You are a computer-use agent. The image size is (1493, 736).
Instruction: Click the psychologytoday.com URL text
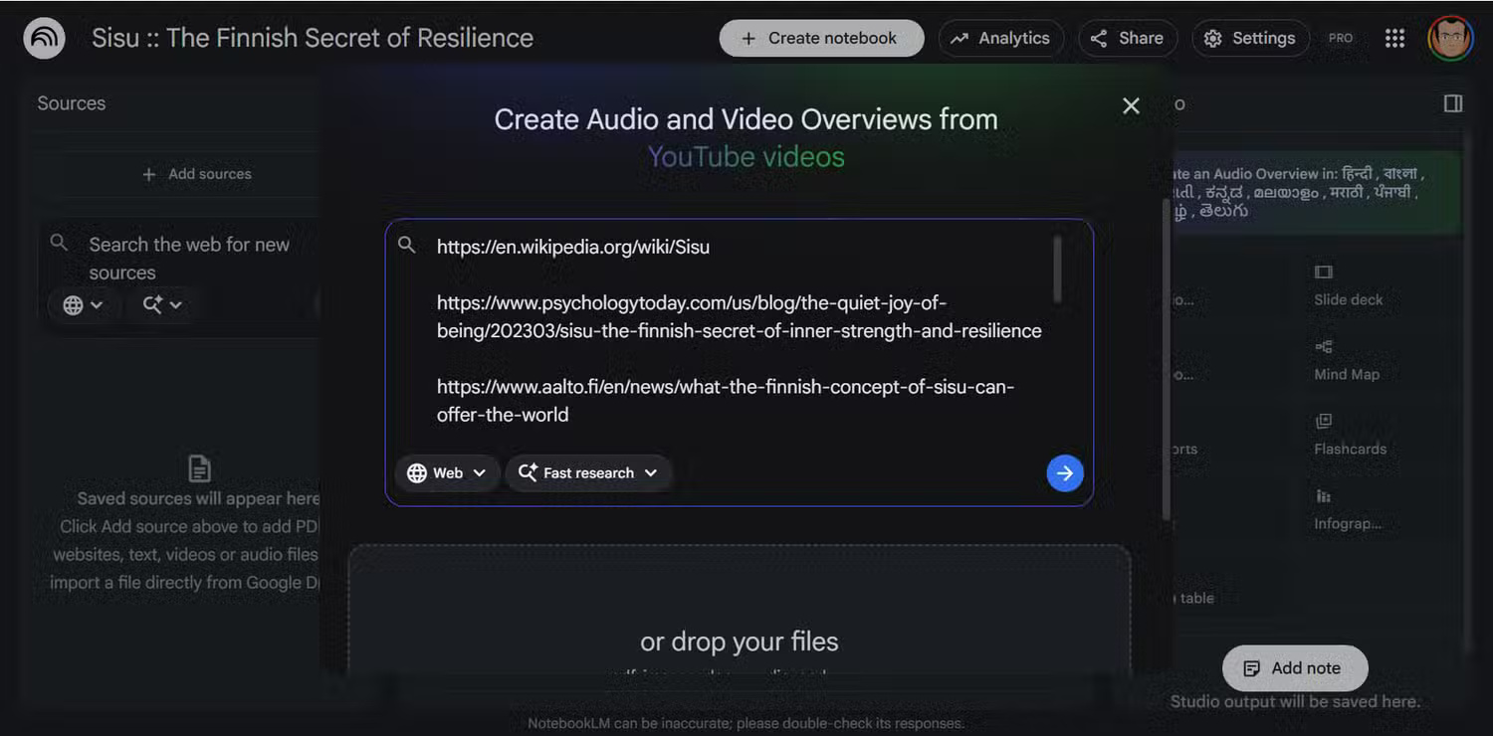coord(740,316)
